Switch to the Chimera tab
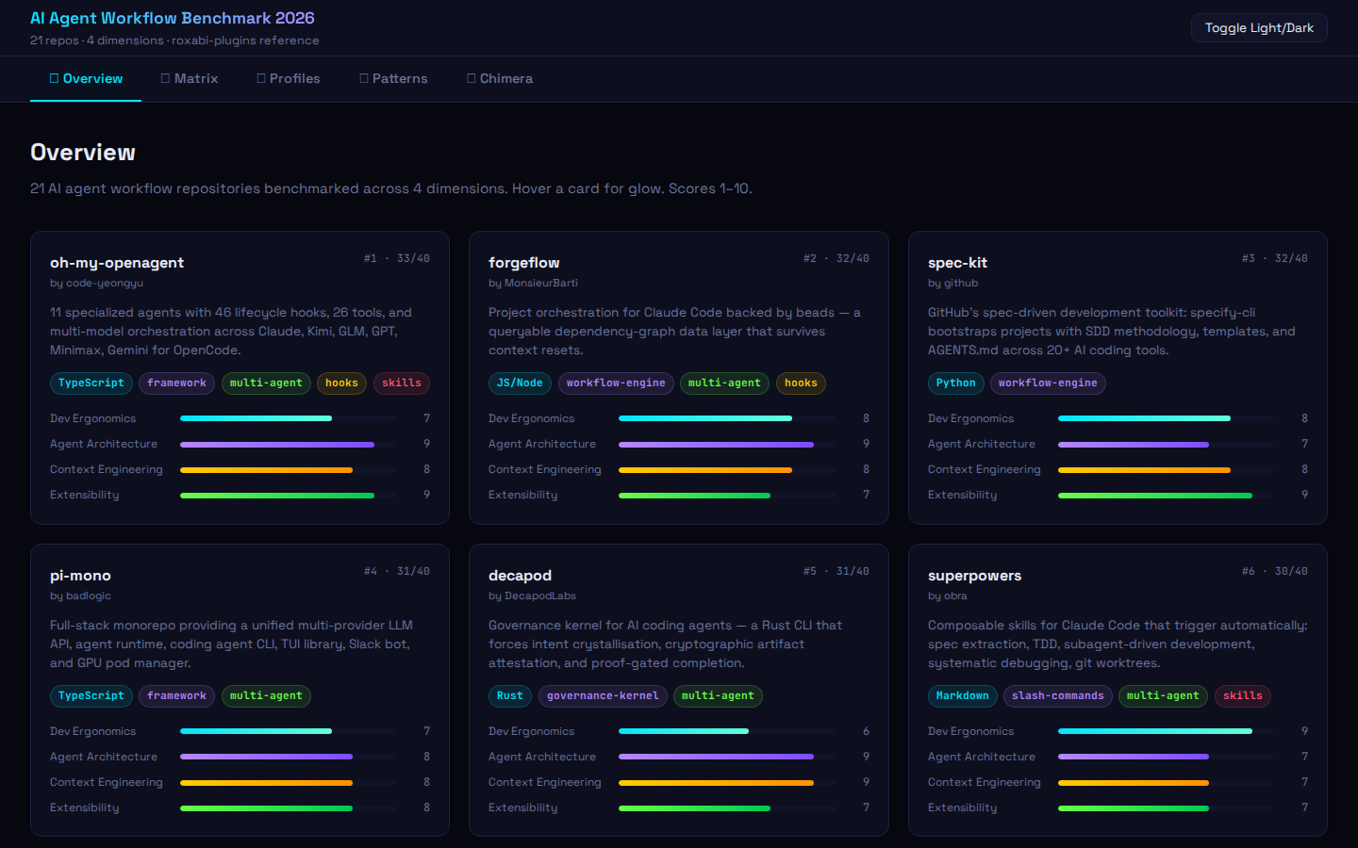The image size is (1358, 848). (499, 79)
